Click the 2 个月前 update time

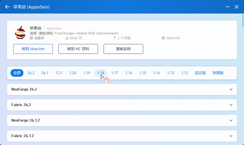pos(124,38)
